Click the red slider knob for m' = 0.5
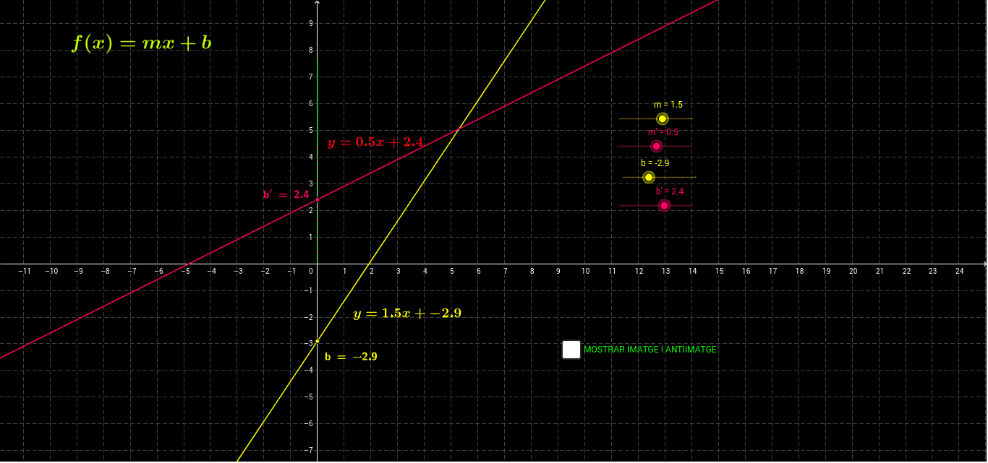 pyautogui.click(x=656, y=146)
